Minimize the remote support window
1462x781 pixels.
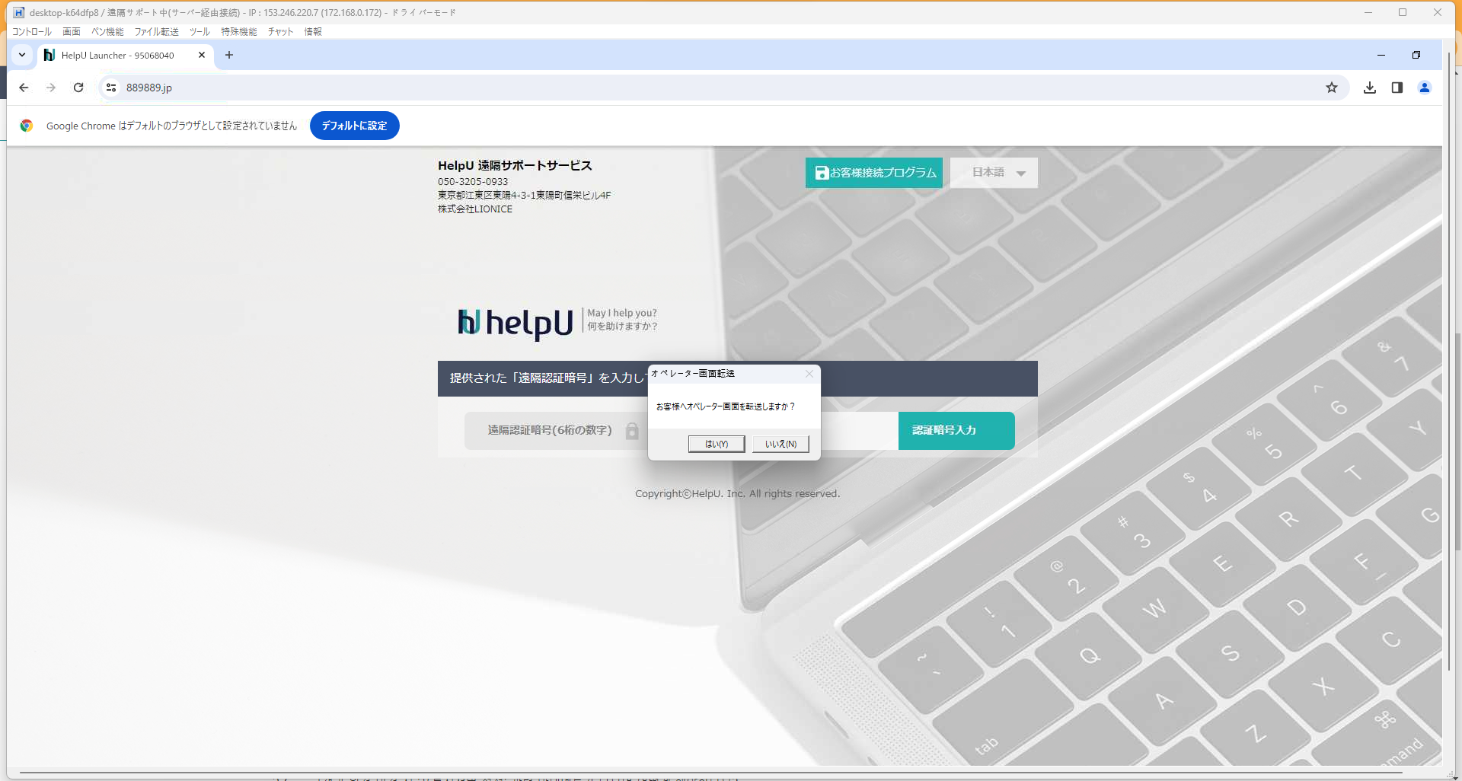tap(1368, 12)
